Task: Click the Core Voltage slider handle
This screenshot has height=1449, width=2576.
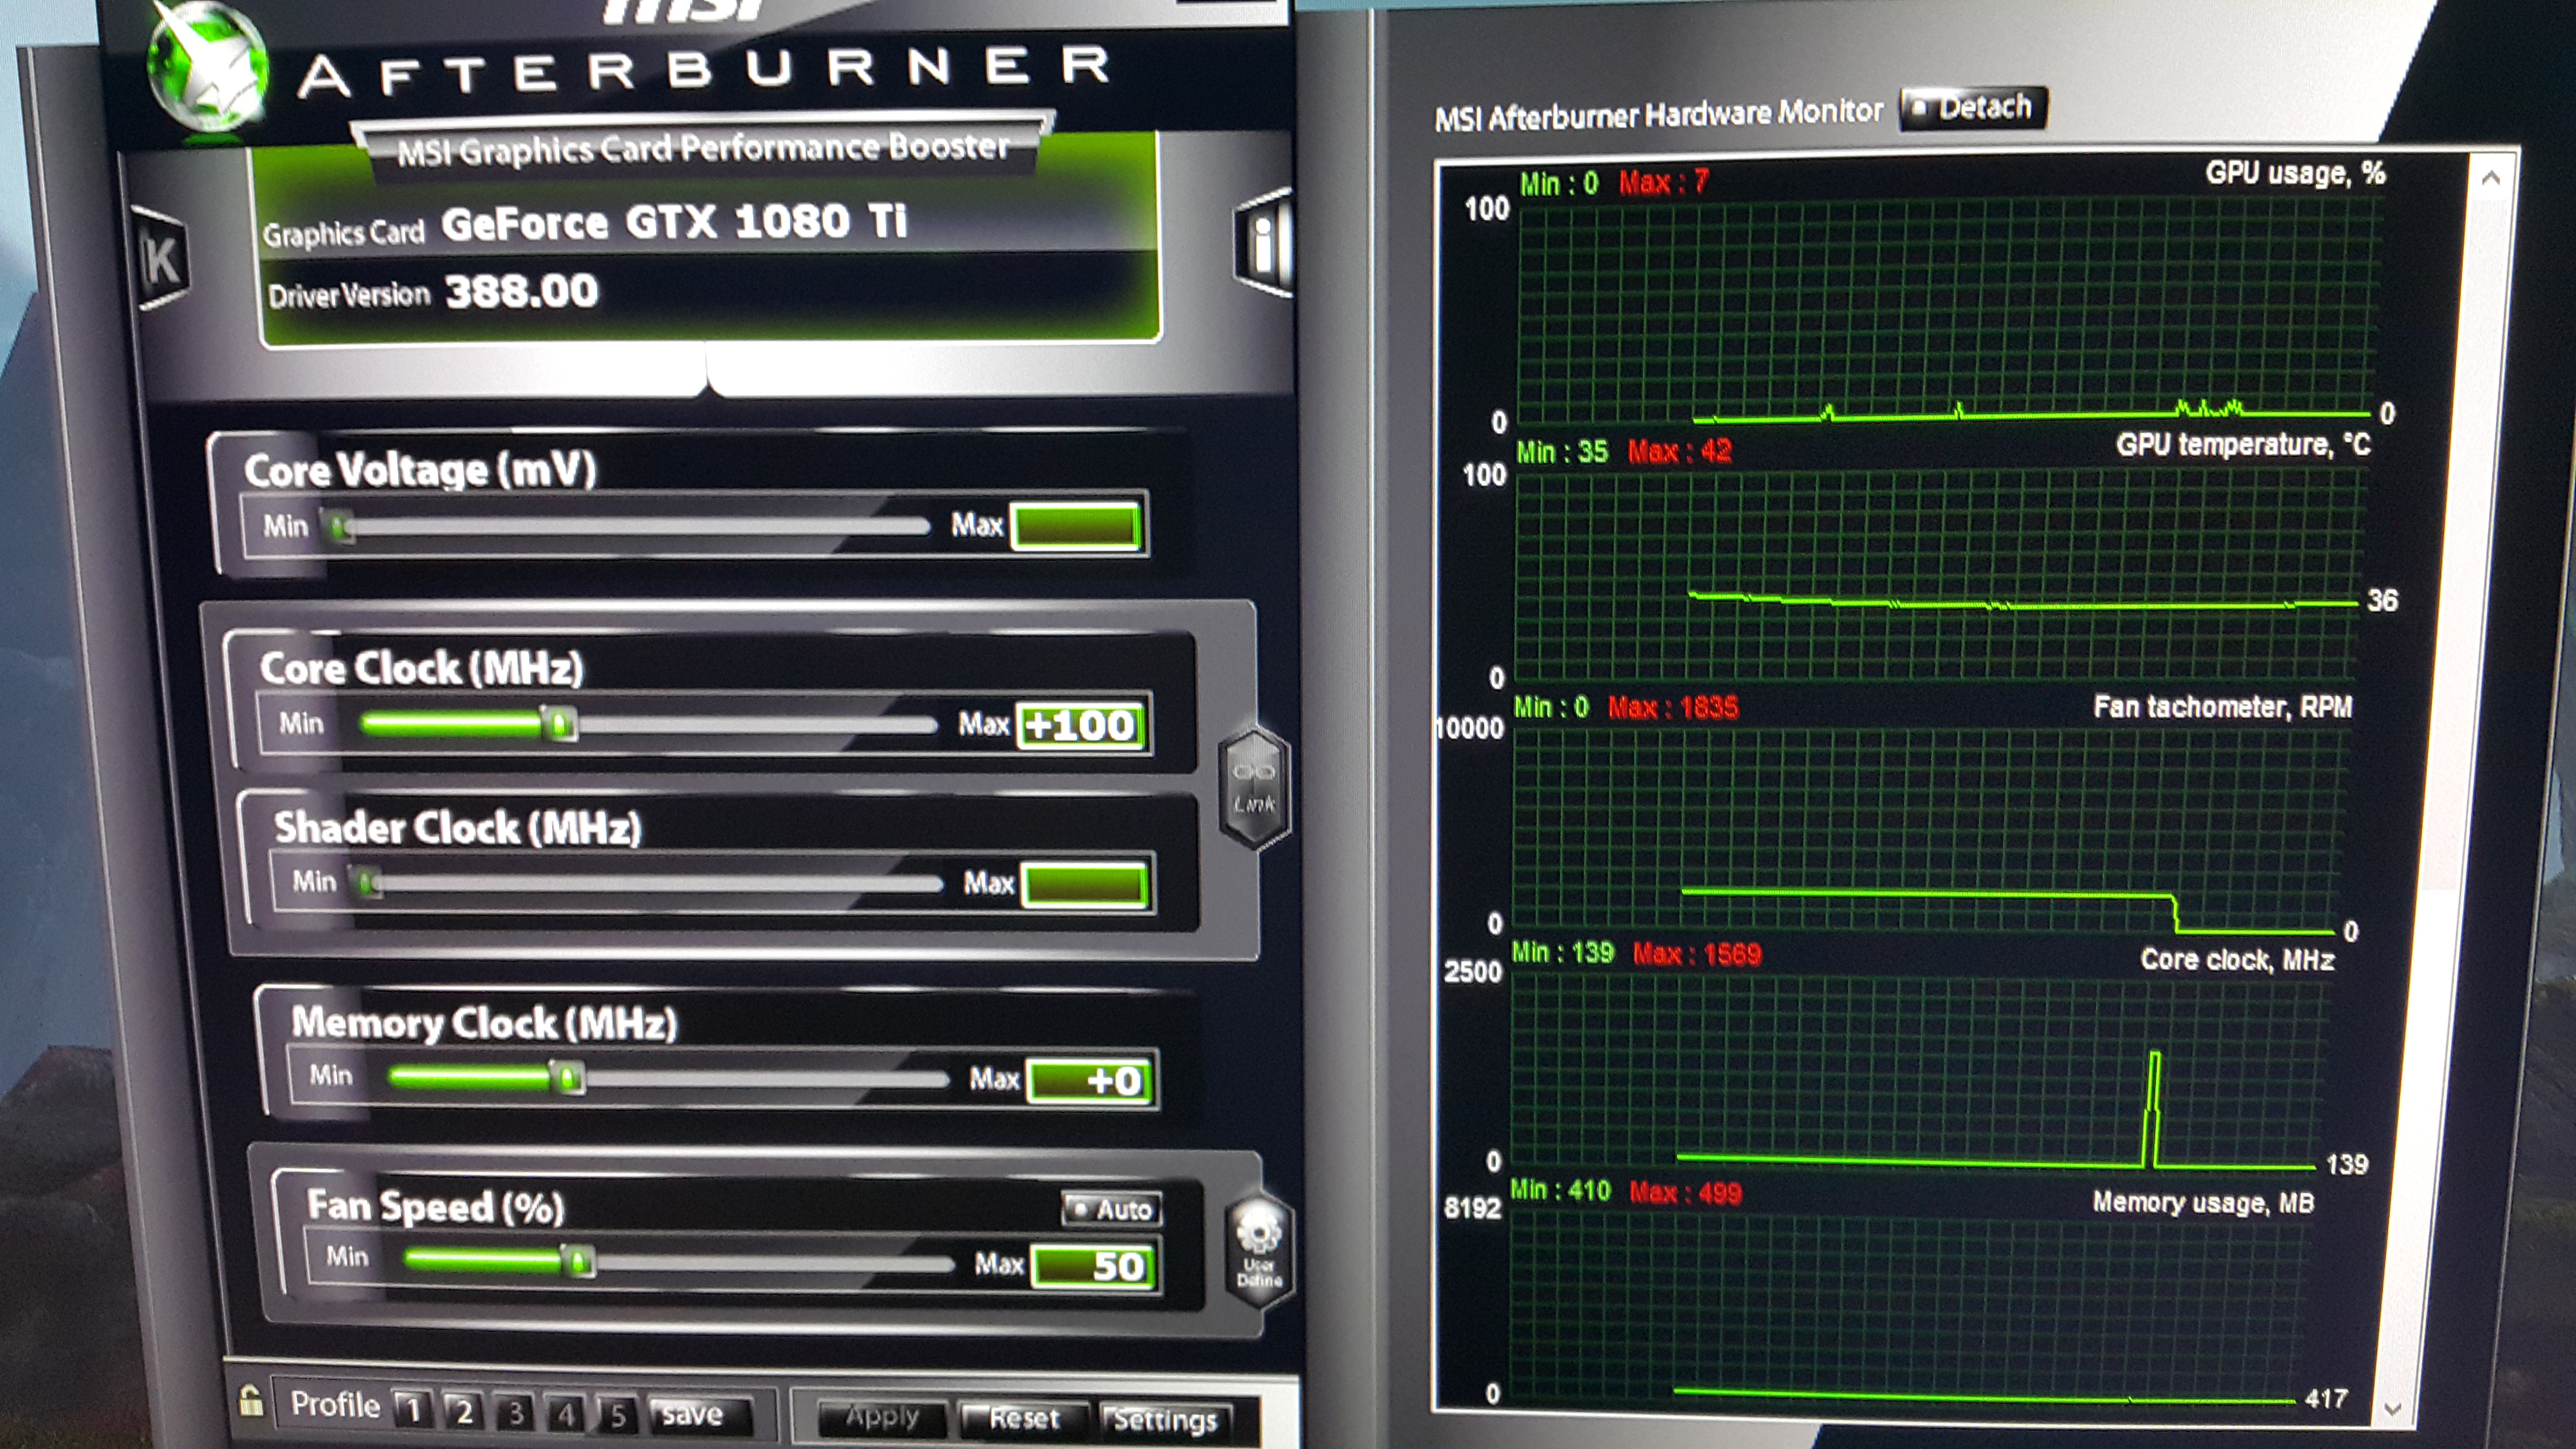Action: click(340, 526)
